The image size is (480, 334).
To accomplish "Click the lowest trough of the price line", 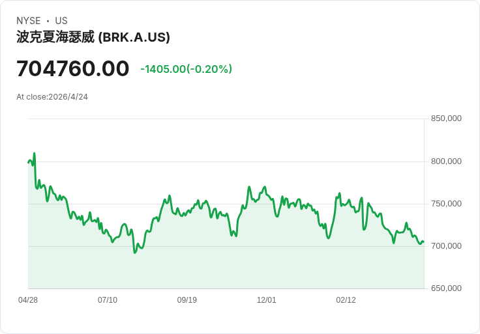I will pyautogui.click(x=135, y=252).
